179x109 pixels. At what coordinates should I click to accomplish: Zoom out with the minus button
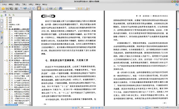pos(163,108)
